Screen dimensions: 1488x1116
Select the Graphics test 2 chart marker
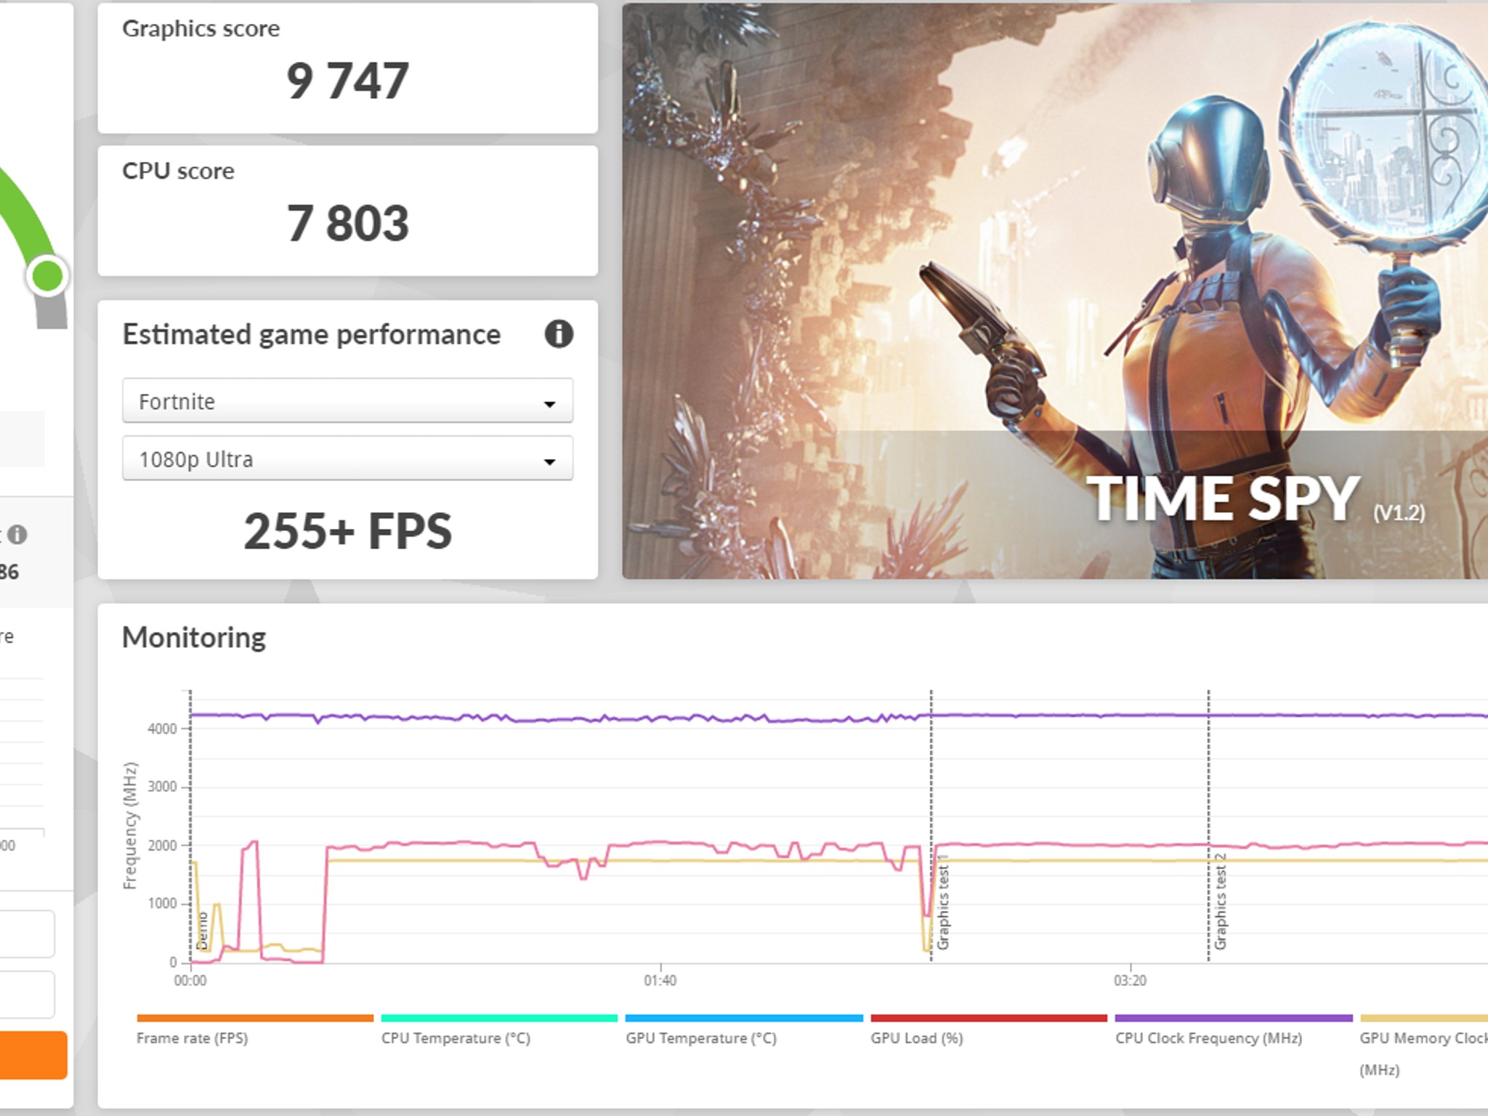1221,902
